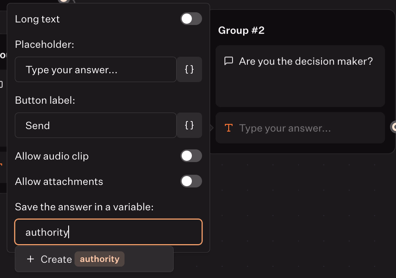
Task: Click the connector endpoint above the settings panel
Action: (64, 1)
